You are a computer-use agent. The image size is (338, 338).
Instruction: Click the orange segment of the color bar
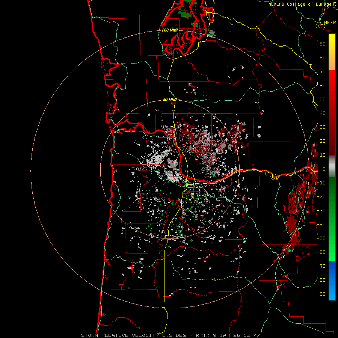tap(332, 64)
